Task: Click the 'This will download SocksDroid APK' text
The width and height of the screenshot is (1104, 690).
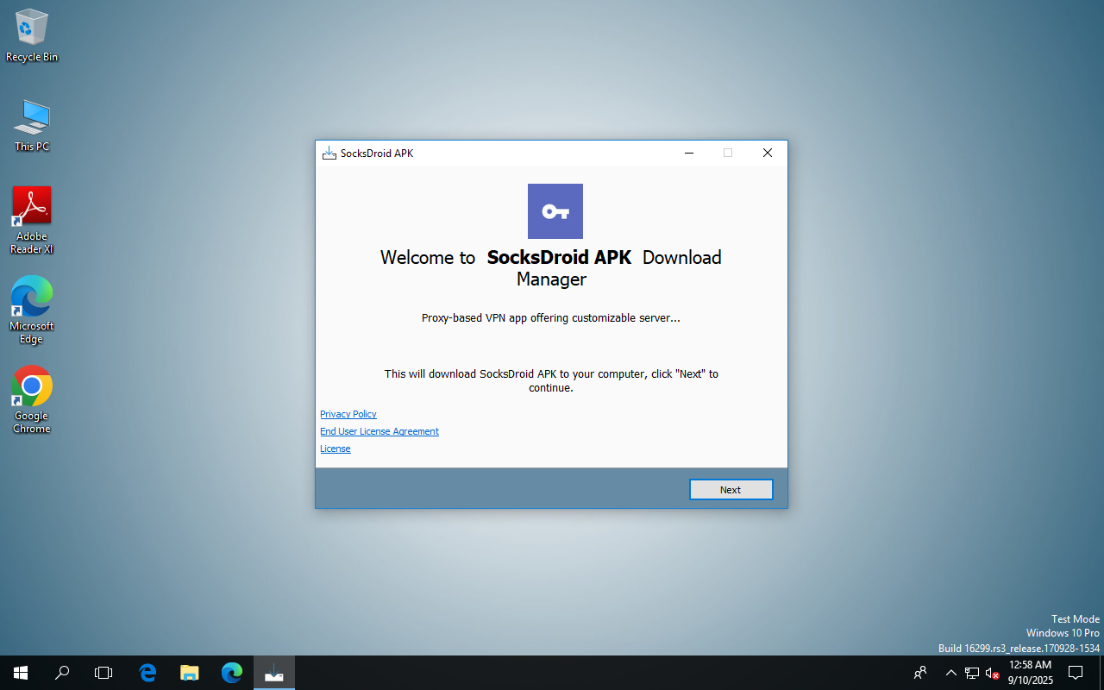Action: (551, 380)
